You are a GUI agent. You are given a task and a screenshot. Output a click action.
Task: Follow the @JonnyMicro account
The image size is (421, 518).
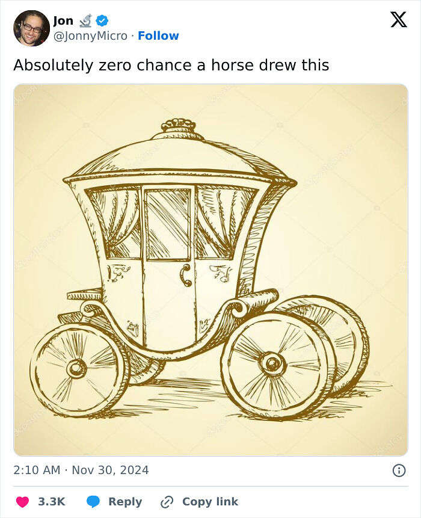tap(158, 35)
